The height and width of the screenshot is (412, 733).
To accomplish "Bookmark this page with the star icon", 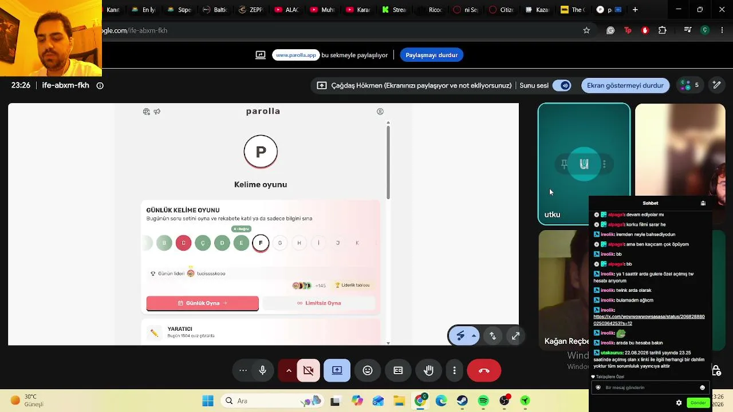I will point(586,30).
